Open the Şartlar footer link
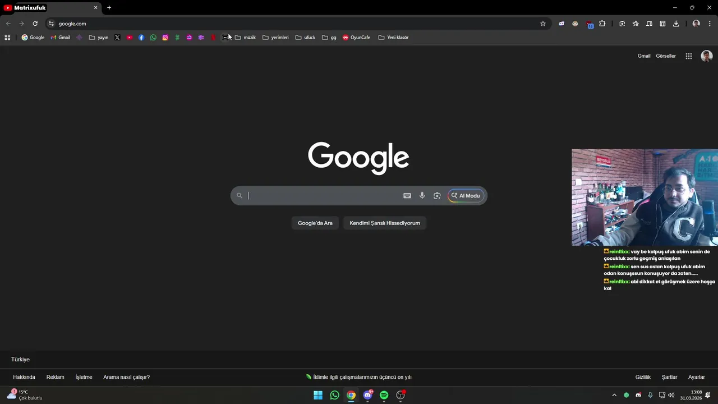The width and height of the screenshot is (718, 404). [x=669, y=377]
